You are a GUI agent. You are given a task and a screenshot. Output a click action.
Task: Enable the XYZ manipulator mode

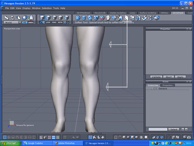25,22
